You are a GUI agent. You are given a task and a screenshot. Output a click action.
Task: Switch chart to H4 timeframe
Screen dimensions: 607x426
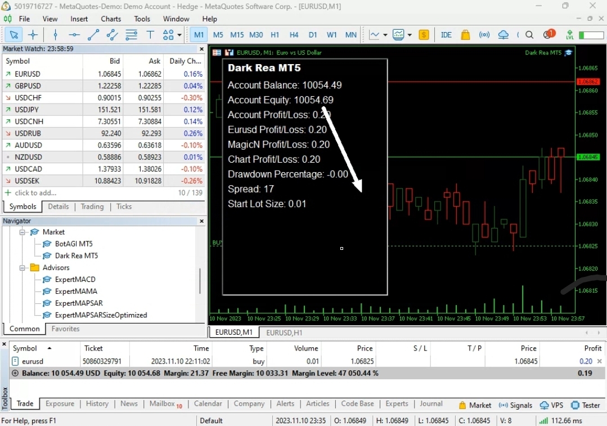tap(294, 35)
